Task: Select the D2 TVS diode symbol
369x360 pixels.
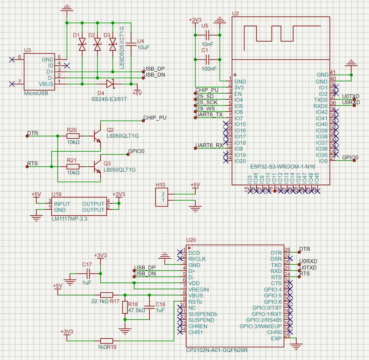Action: coord(97,44)
